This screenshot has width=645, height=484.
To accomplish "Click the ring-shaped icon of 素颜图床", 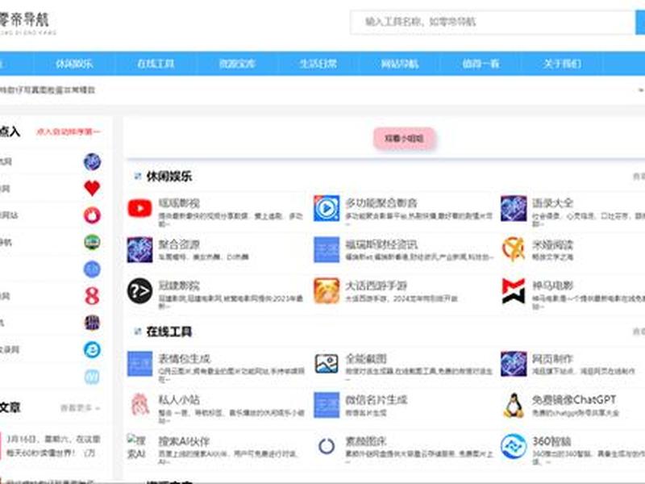I will [327, 446].
